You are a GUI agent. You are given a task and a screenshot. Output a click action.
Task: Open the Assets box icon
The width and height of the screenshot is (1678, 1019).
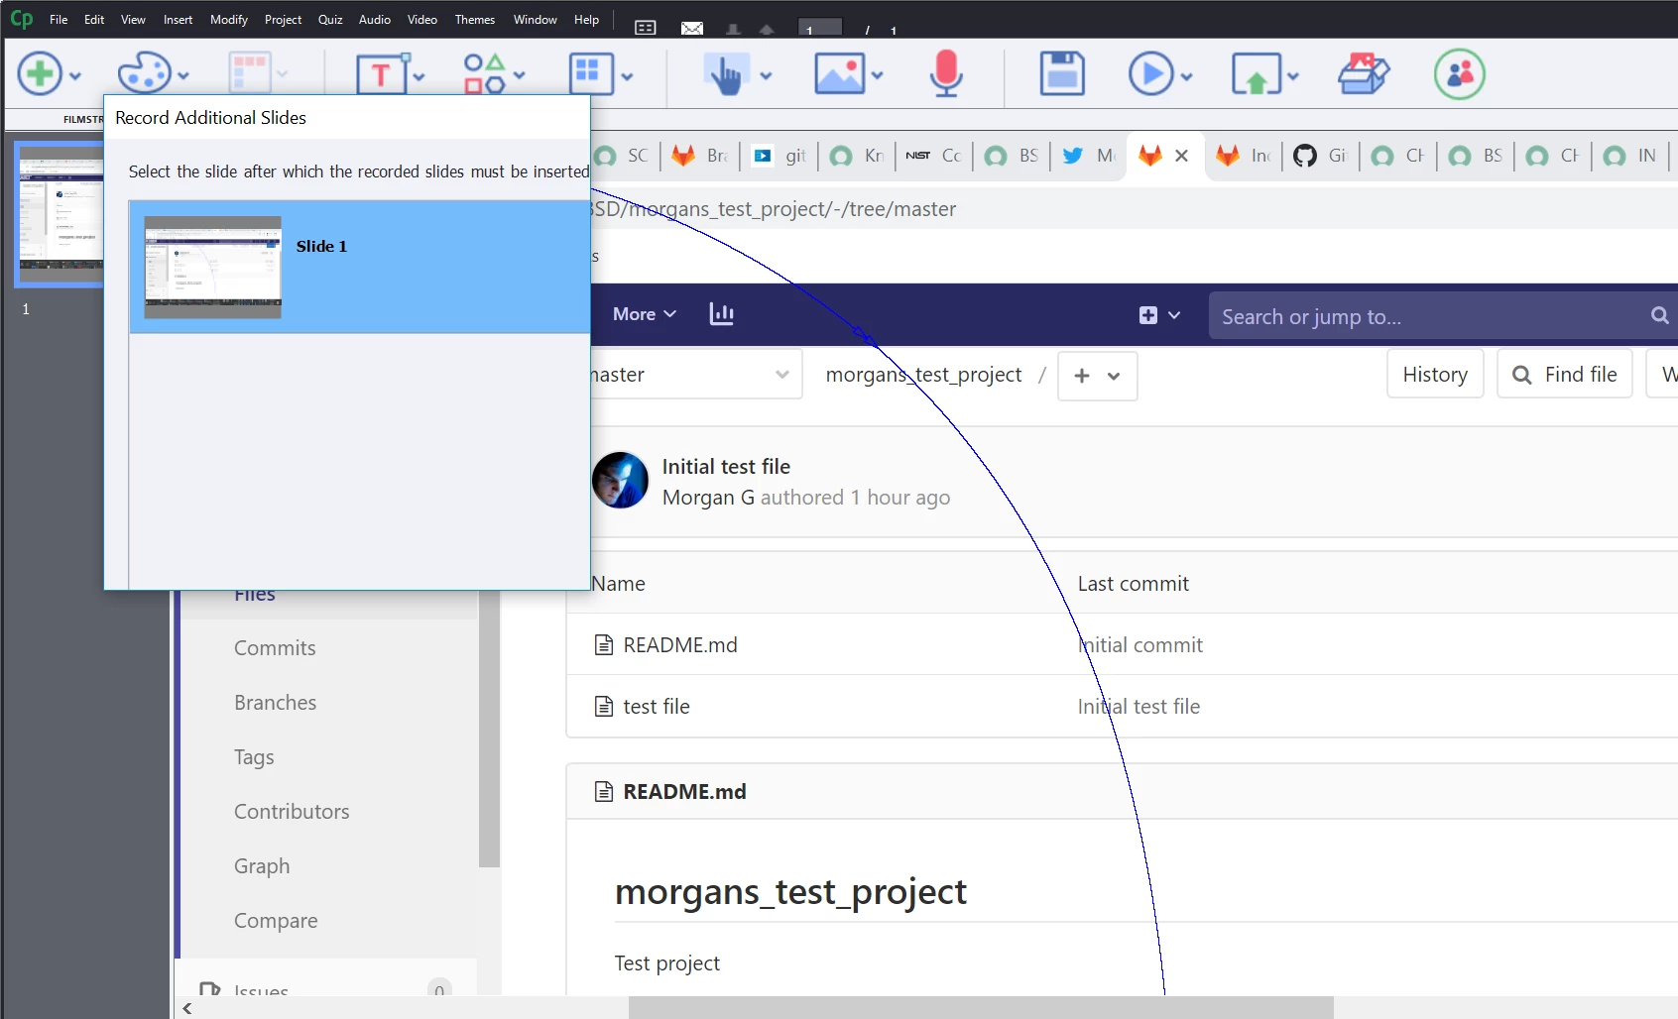pyautogui.click(x=1364, y=74)
